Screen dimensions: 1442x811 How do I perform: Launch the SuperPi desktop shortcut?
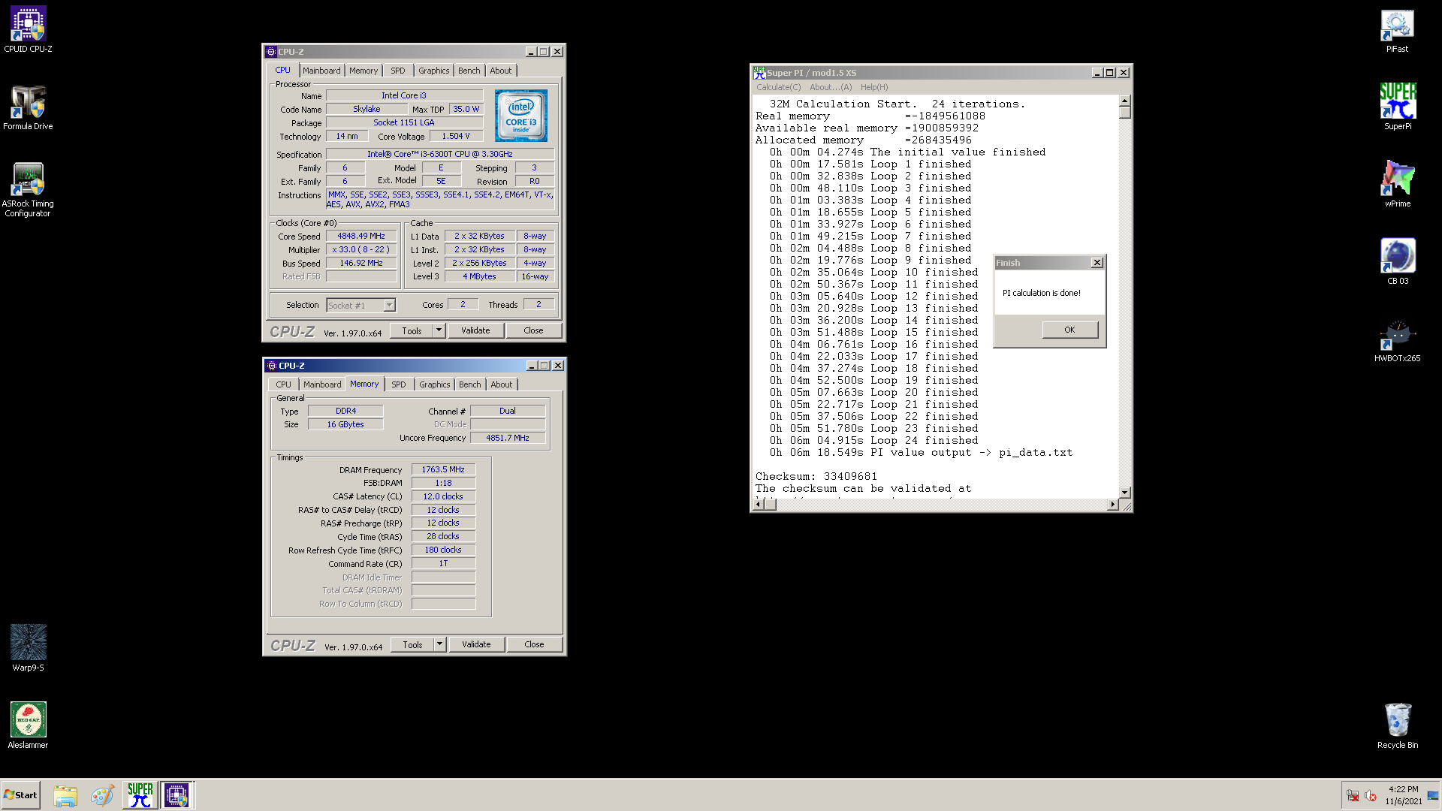pos(1397,107)
